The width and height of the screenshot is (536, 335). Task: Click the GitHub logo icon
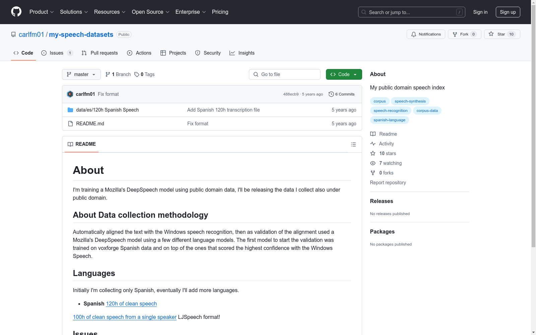click(x=16, y=12)
